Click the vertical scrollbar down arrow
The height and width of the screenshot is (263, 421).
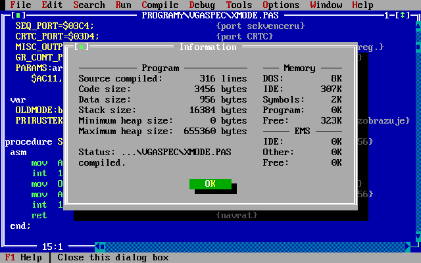tap(418, 237)
